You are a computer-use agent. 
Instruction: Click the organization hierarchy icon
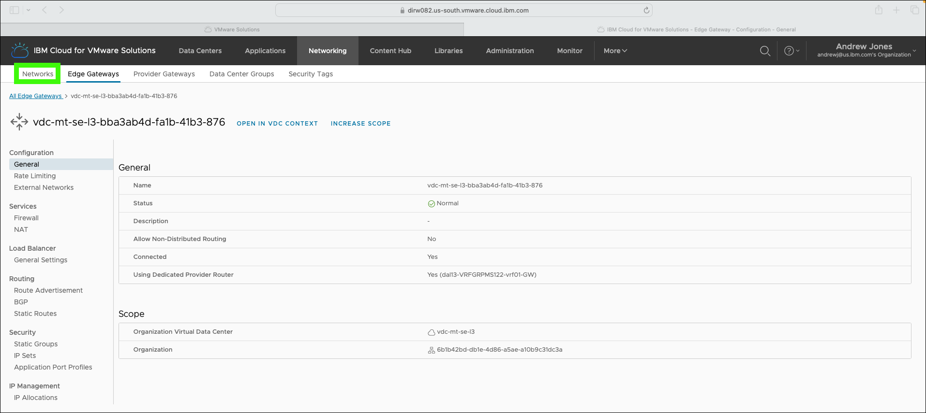tap(431, 350)
